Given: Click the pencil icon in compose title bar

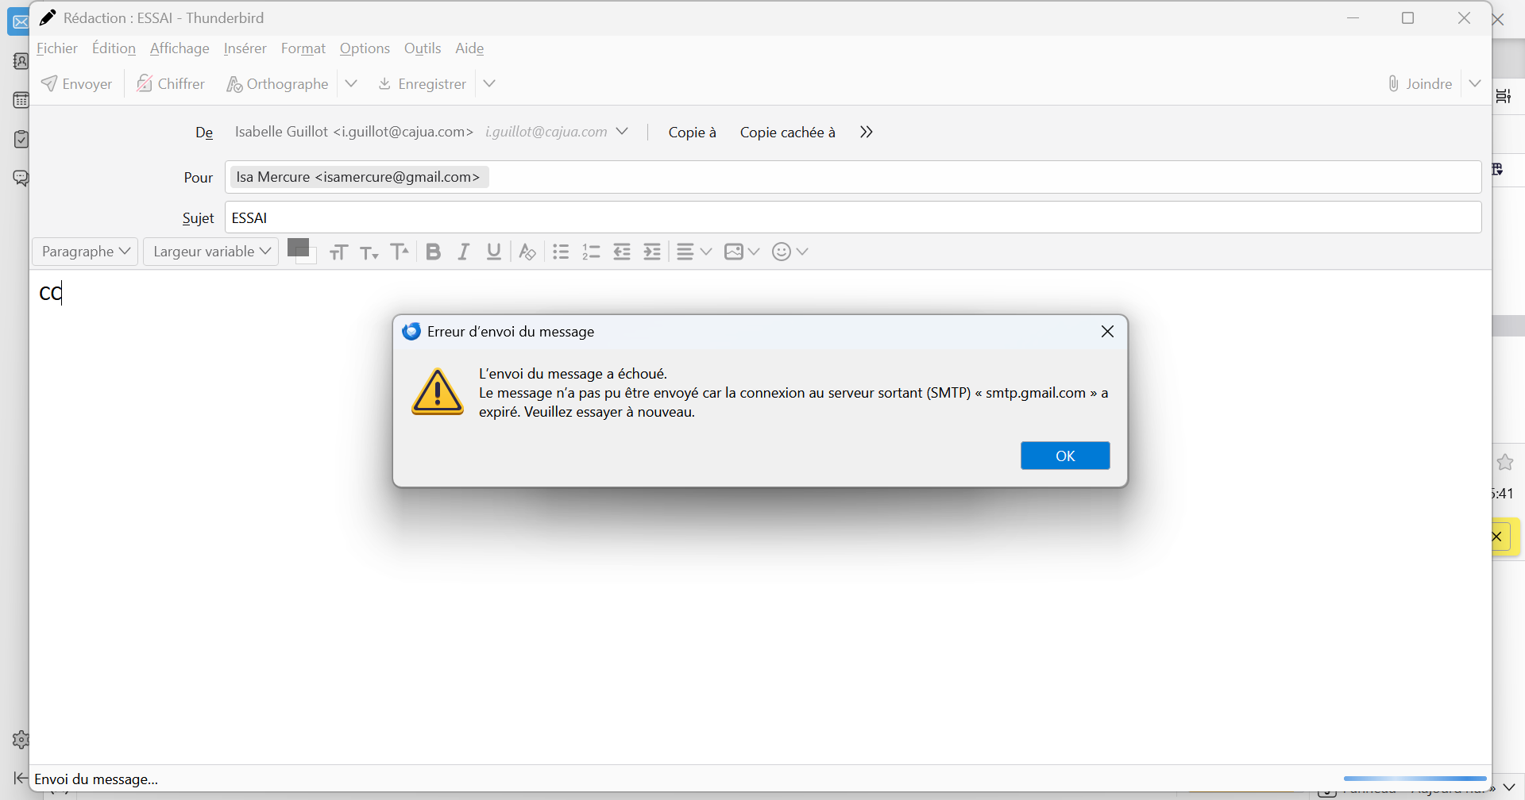Looking at the screenshot, I should click(x=48, y=17).
